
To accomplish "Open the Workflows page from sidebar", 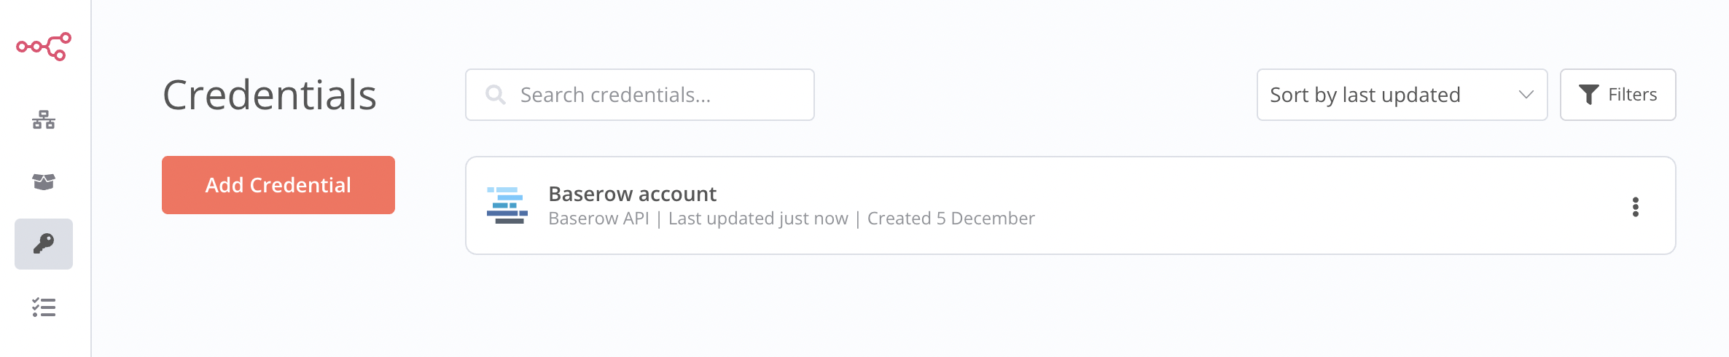I will tap(44, 120).
